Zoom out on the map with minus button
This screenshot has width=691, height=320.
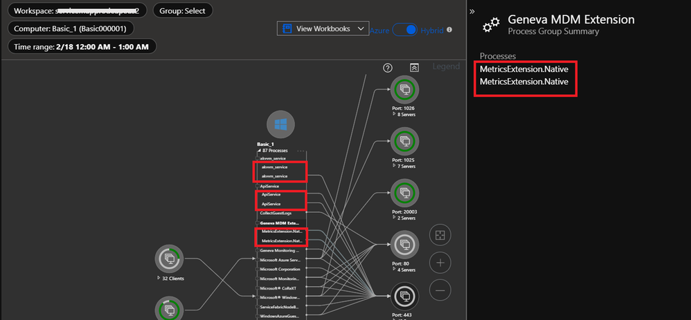pyautogui.click(x=440, y=290)
